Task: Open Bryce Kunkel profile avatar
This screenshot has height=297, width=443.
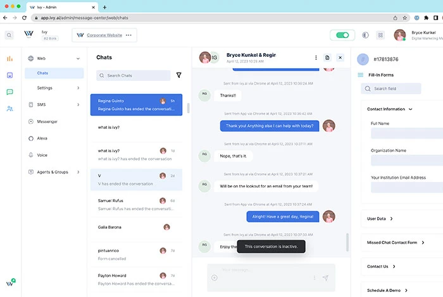Action: [400, 35]
